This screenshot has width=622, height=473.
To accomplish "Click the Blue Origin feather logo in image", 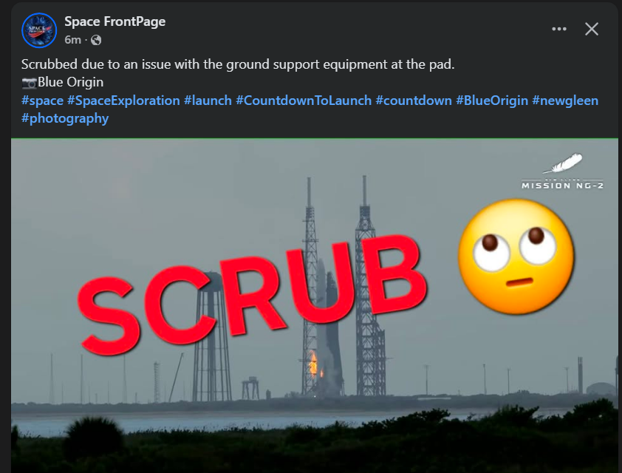I will (x=562, y=163).
